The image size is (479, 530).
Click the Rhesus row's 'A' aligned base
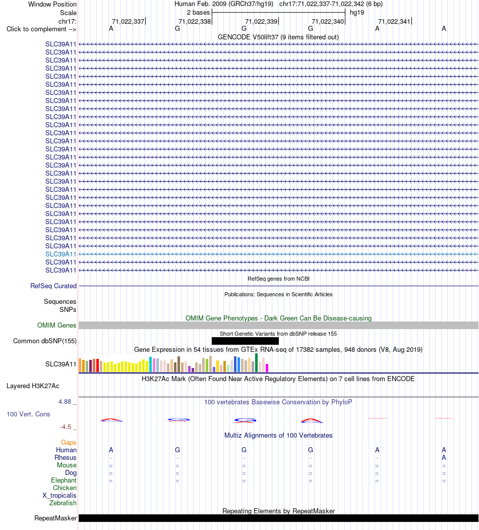(444, 458)
